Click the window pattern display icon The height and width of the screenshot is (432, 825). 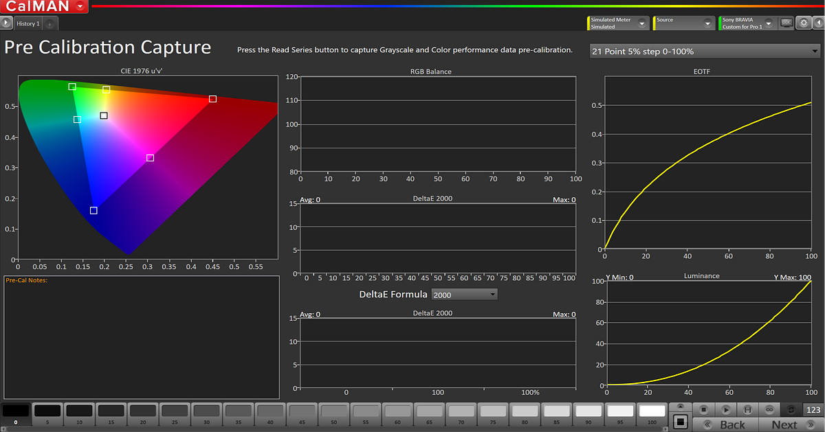point(681,422)
